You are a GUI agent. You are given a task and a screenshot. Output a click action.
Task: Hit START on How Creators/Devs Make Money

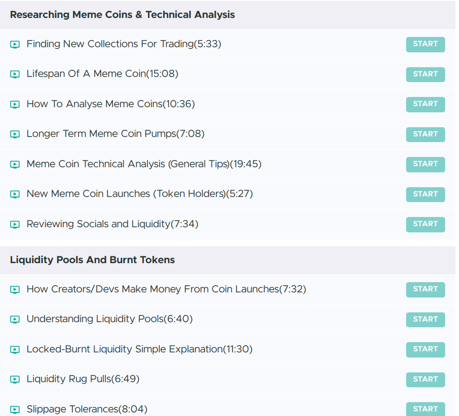pyautogui.click(x=425, y=289)
